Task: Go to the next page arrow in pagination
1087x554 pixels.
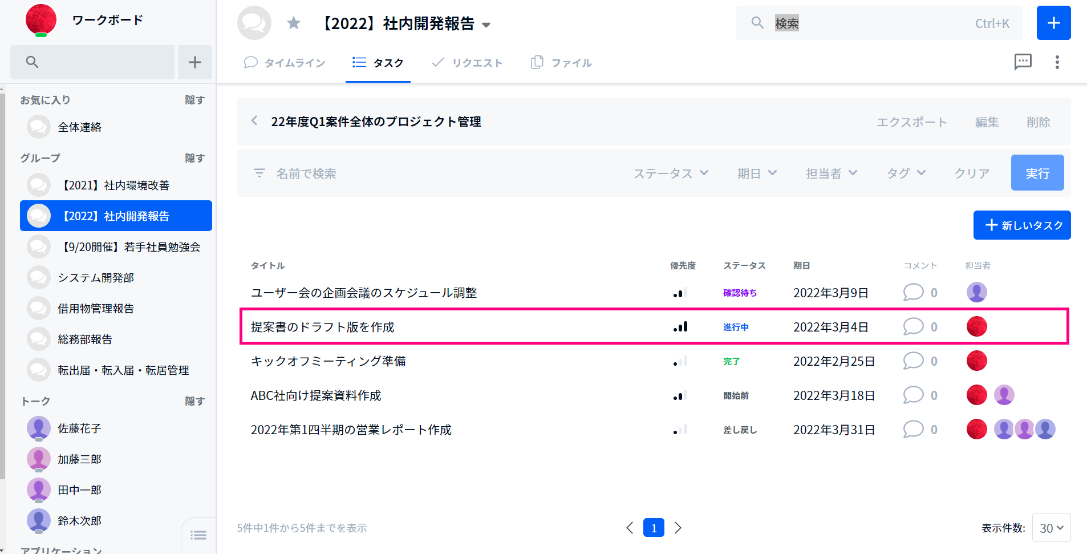Action: pos(678,528)
